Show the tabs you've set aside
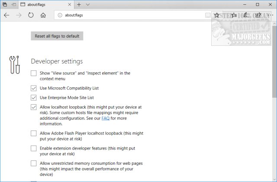 5,5
